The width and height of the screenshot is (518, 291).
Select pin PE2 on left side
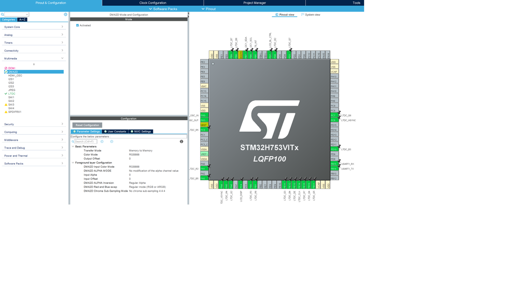click(204, 62)
